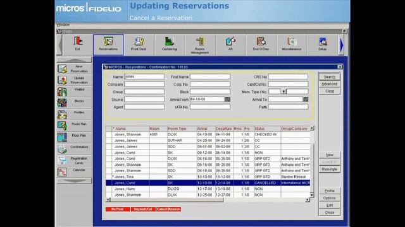Click the Company input field
The image size is (405, 227).
tap(144, 84)
